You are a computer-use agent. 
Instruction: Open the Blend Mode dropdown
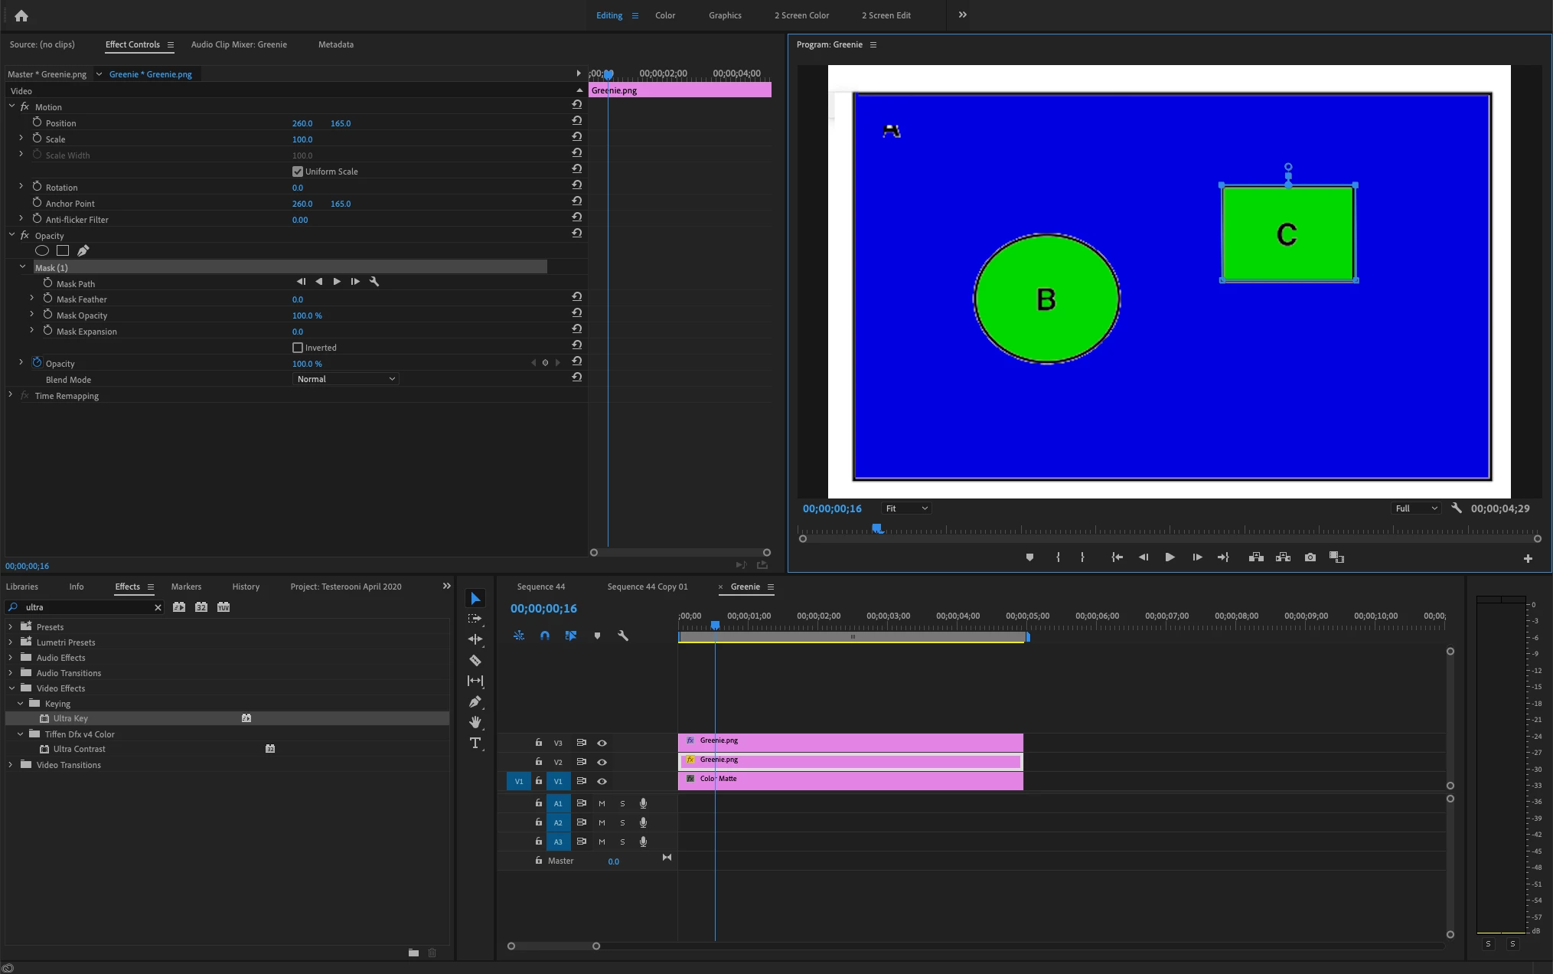coord(345,379)
